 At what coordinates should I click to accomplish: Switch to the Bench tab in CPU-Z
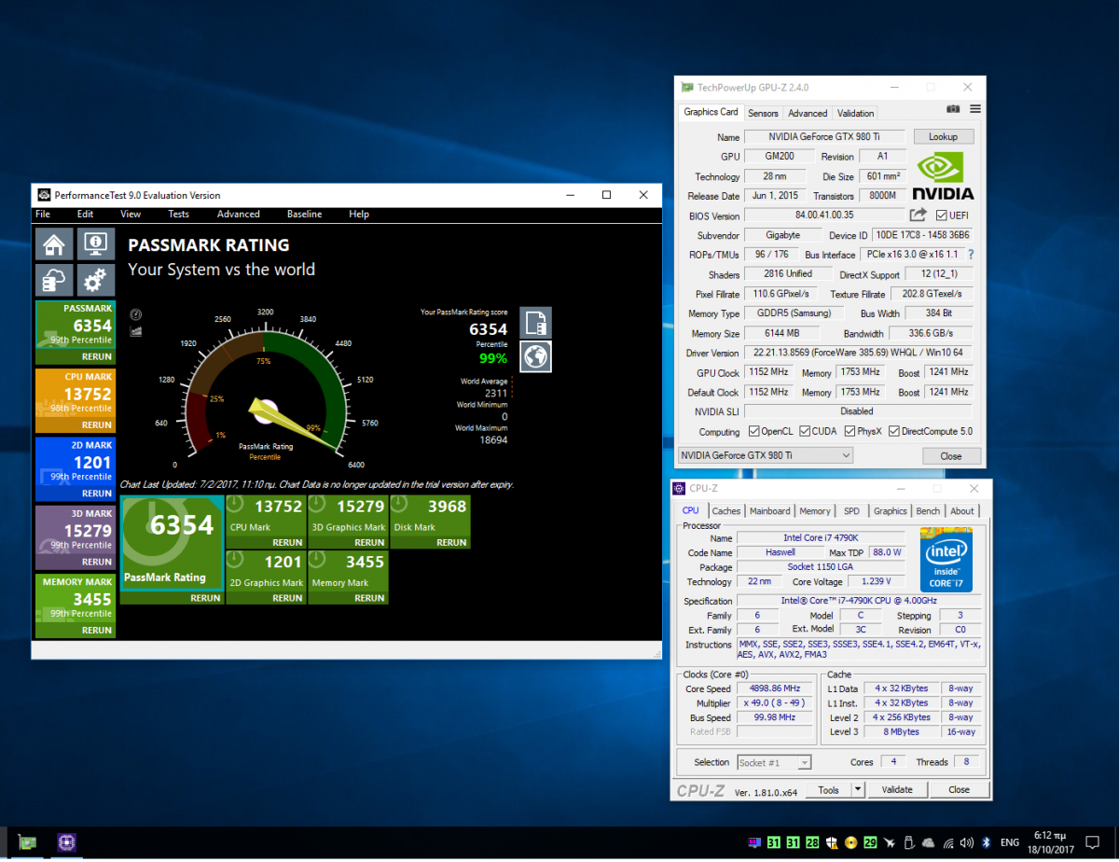[x=928, y=511]
